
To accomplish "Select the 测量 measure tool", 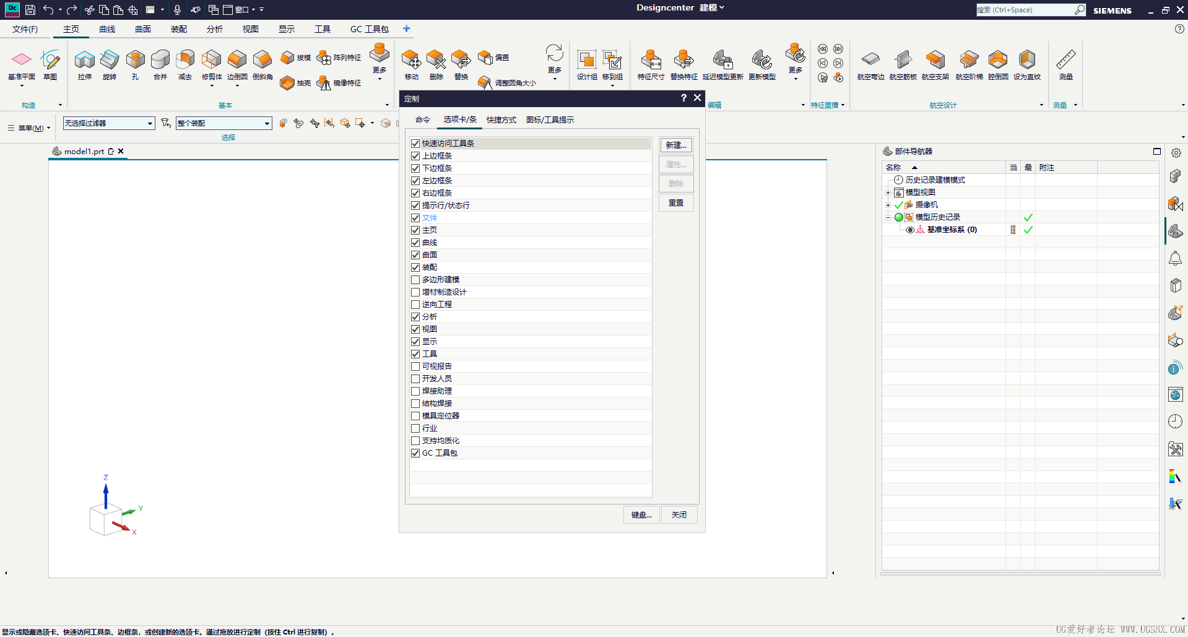I will 1065,65.
